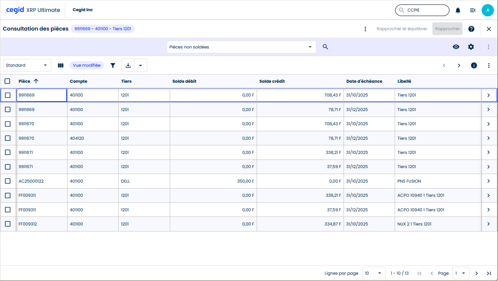The width and height of the screenshot is (498, 281).
Task: Toggle visibility with the eye icon
Action: [x=456, y=47]
